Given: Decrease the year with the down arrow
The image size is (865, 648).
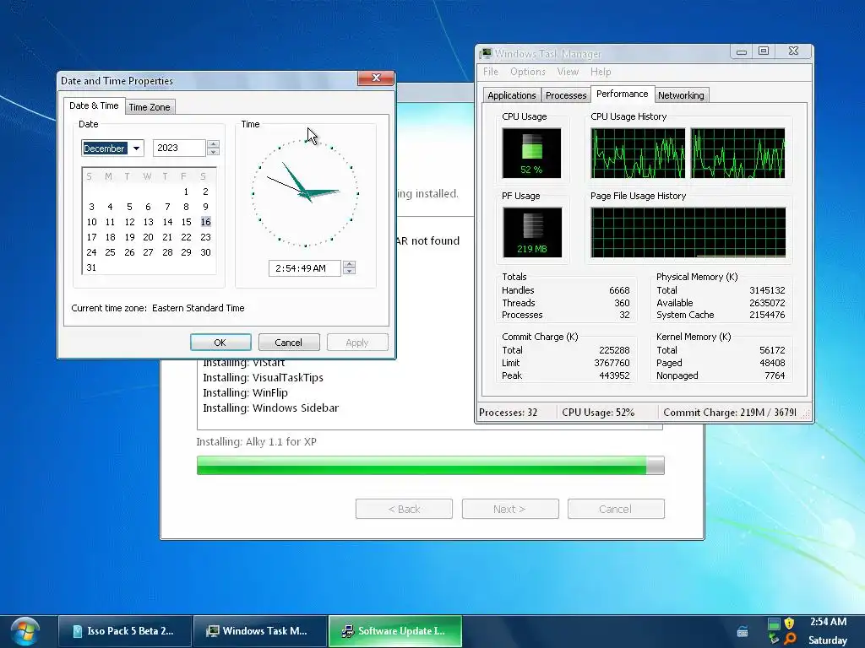Looking at the screenshot, I should [x=214, y=152].
